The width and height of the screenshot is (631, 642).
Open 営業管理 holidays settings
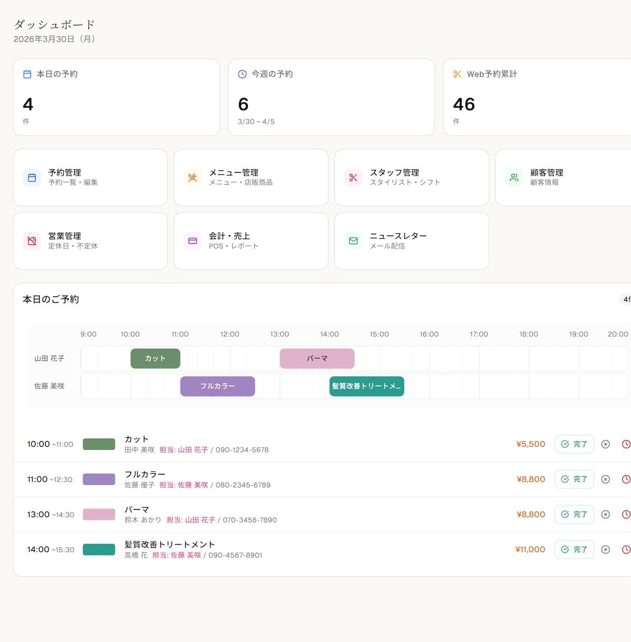[x=90, y=241]
